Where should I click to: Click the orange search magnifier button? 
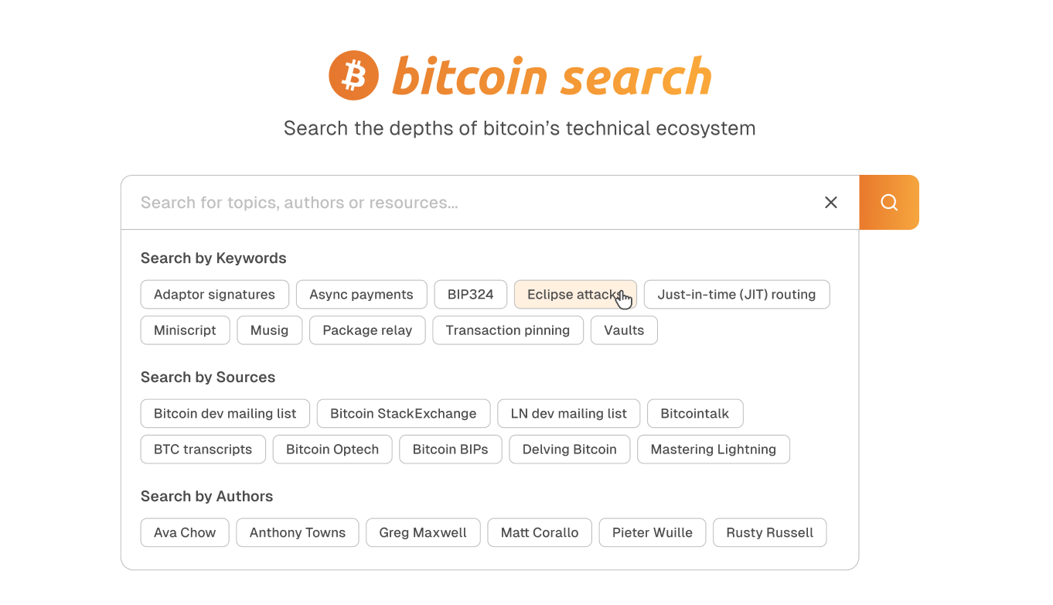(x=889, y=203)
